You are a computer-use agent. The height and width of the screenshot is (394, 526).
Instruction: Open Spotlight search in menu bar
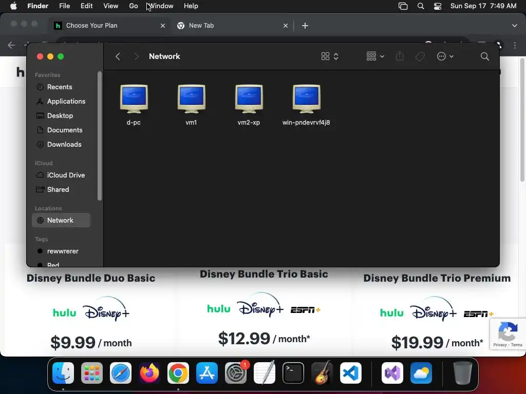(421, 6)
